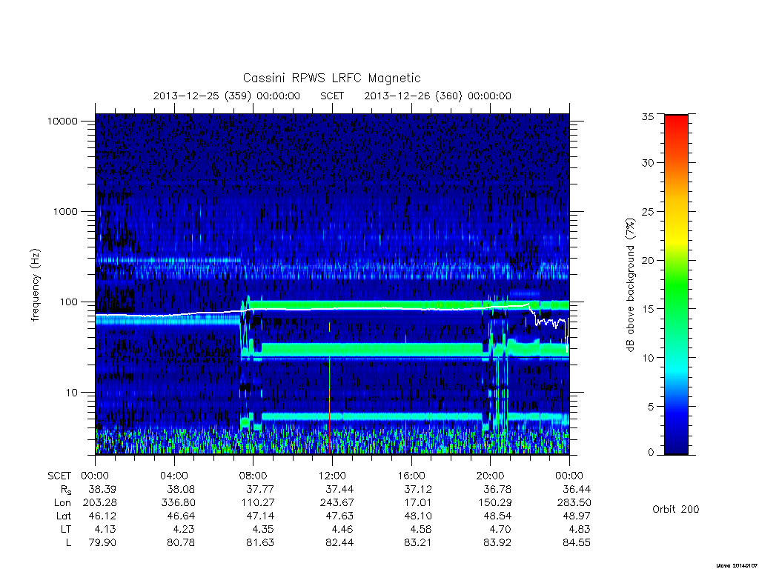Click the colorbar tick label 25

pos(648,212)
